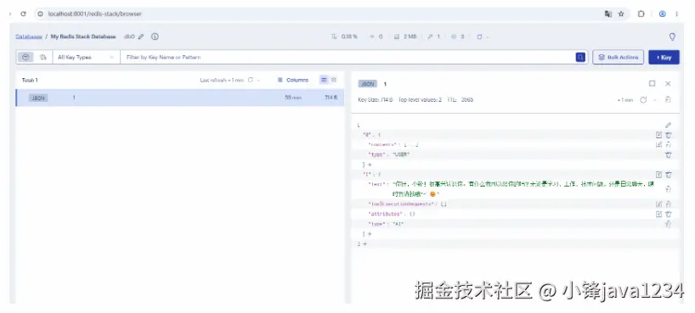View 2 MB total memory stat

(x=405, y=36)
